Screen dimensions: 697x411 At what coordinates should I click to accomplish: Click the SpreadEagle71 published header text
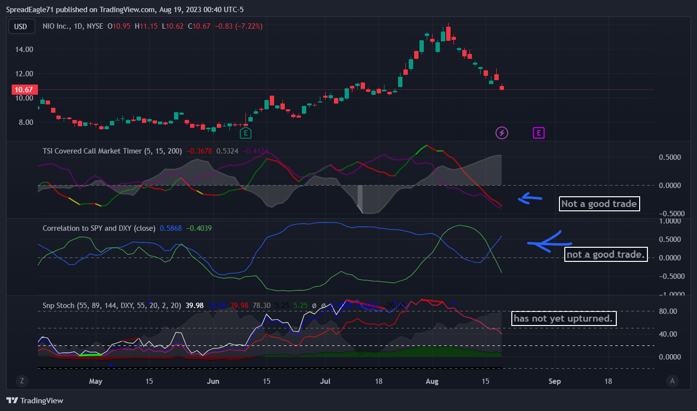click(125, 10)
